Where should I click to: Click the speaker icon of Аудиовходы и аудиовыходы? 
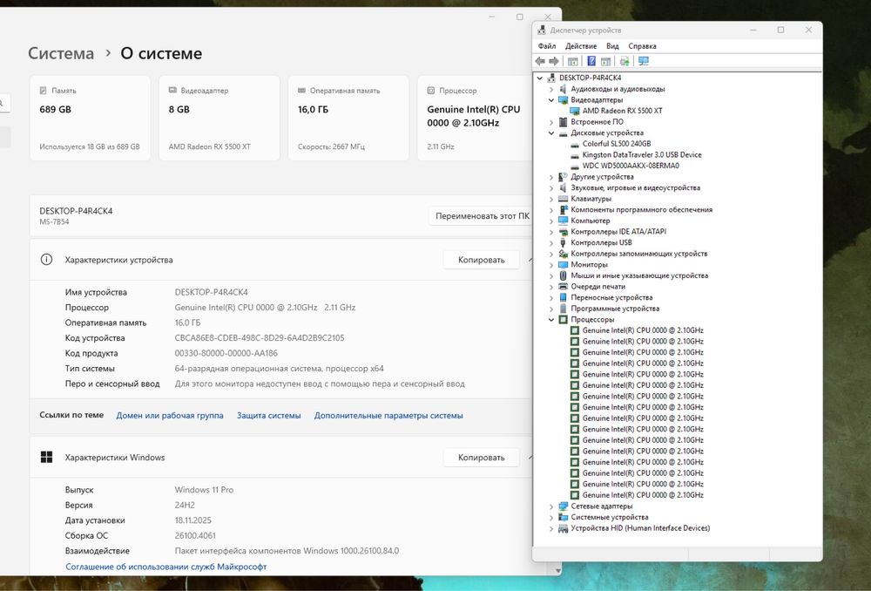563,89
